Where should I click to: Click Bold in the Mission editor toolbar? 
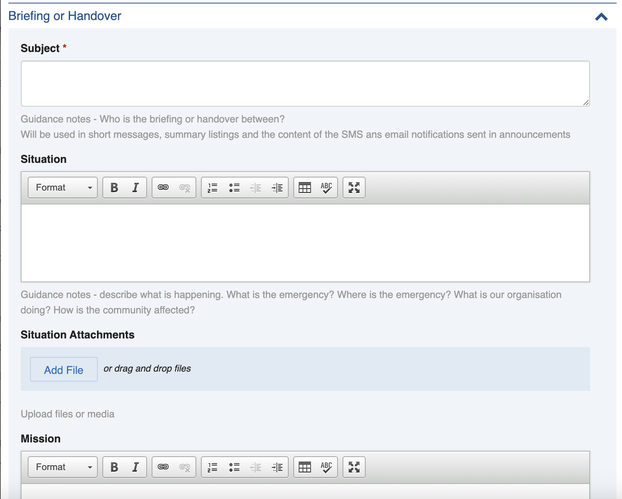point(114,467)
